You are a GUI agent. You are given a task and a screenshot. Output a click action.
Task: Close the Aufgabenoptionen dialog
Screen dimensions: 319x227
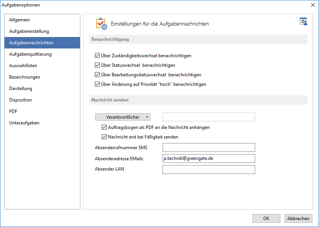pyautogui.click(x=313, y=5)
